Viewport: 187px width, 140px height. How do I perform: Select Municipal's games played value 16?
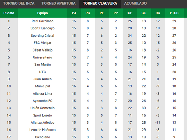tap(74, 86)
